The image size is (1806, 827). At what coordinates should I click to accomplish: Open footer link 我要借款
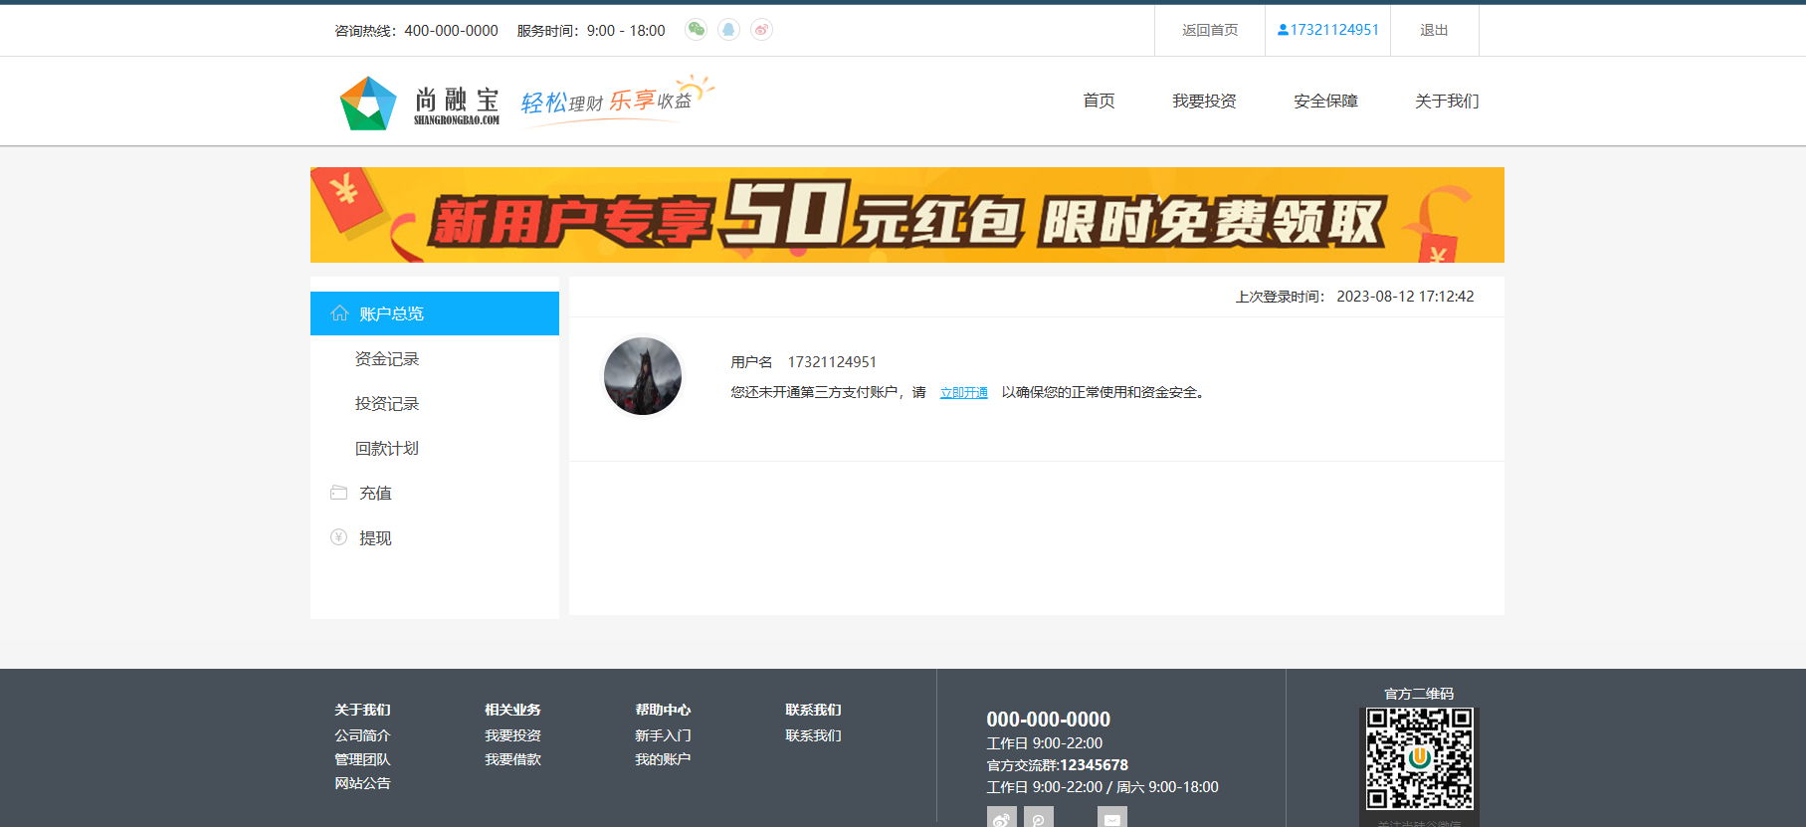point(512,759)
